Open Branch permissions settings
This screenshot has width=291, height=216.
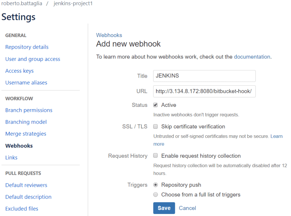coord(29,110)
